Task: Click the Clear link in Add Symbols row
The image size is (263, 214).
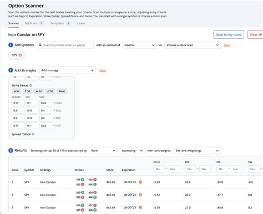Action: tap(227, 45)
